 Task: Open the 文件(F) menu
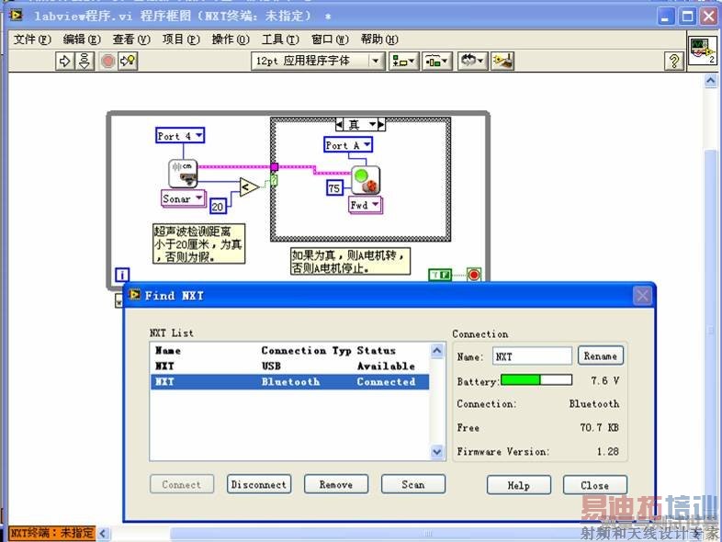(x=32, y=40)
